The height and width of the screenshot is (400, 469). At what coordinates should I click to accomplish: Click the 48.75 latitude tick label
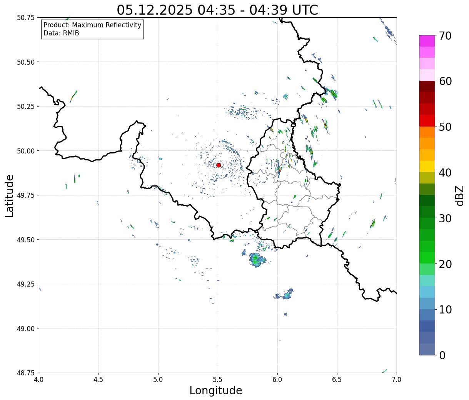[26, 373]
